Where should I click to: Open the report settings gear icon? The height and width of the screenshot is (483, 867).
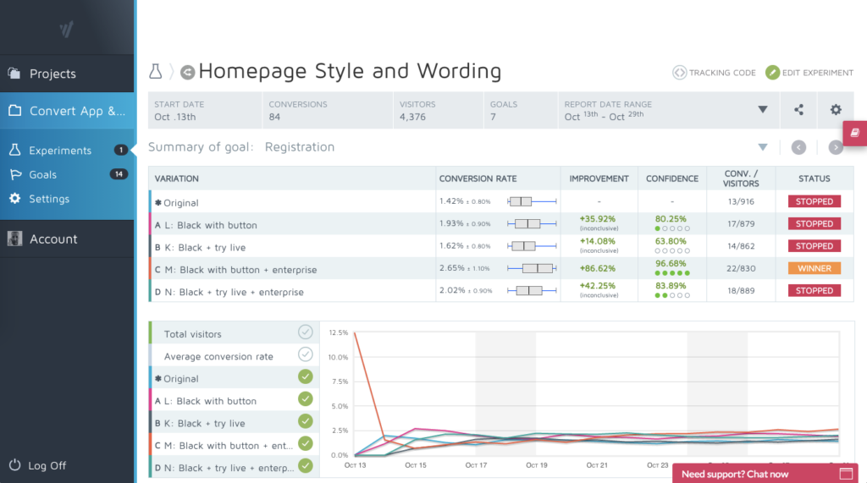click(x=836, y=110)
